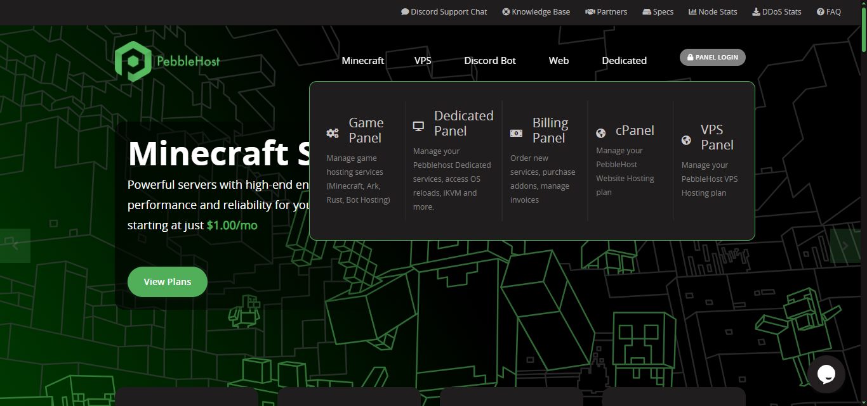
Task: Click 'Manage game hosting services' description
Action: click(x=359, y=179)
